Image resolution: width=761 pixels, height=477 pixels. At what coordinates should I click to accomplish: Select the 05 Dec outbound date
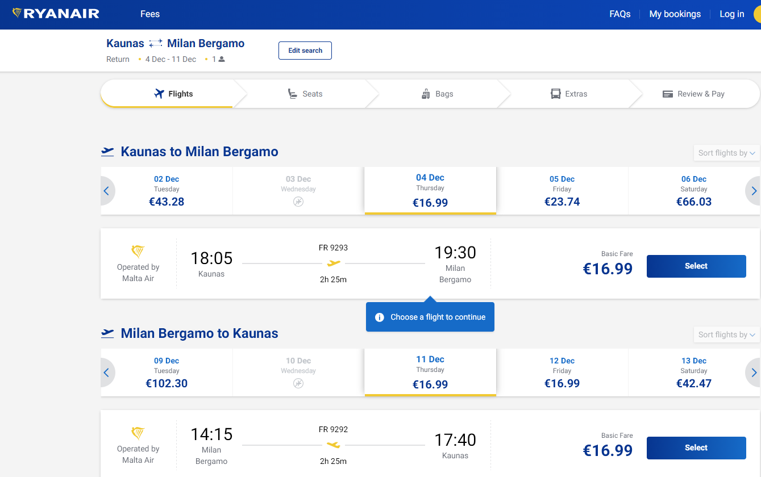[562, 191]
